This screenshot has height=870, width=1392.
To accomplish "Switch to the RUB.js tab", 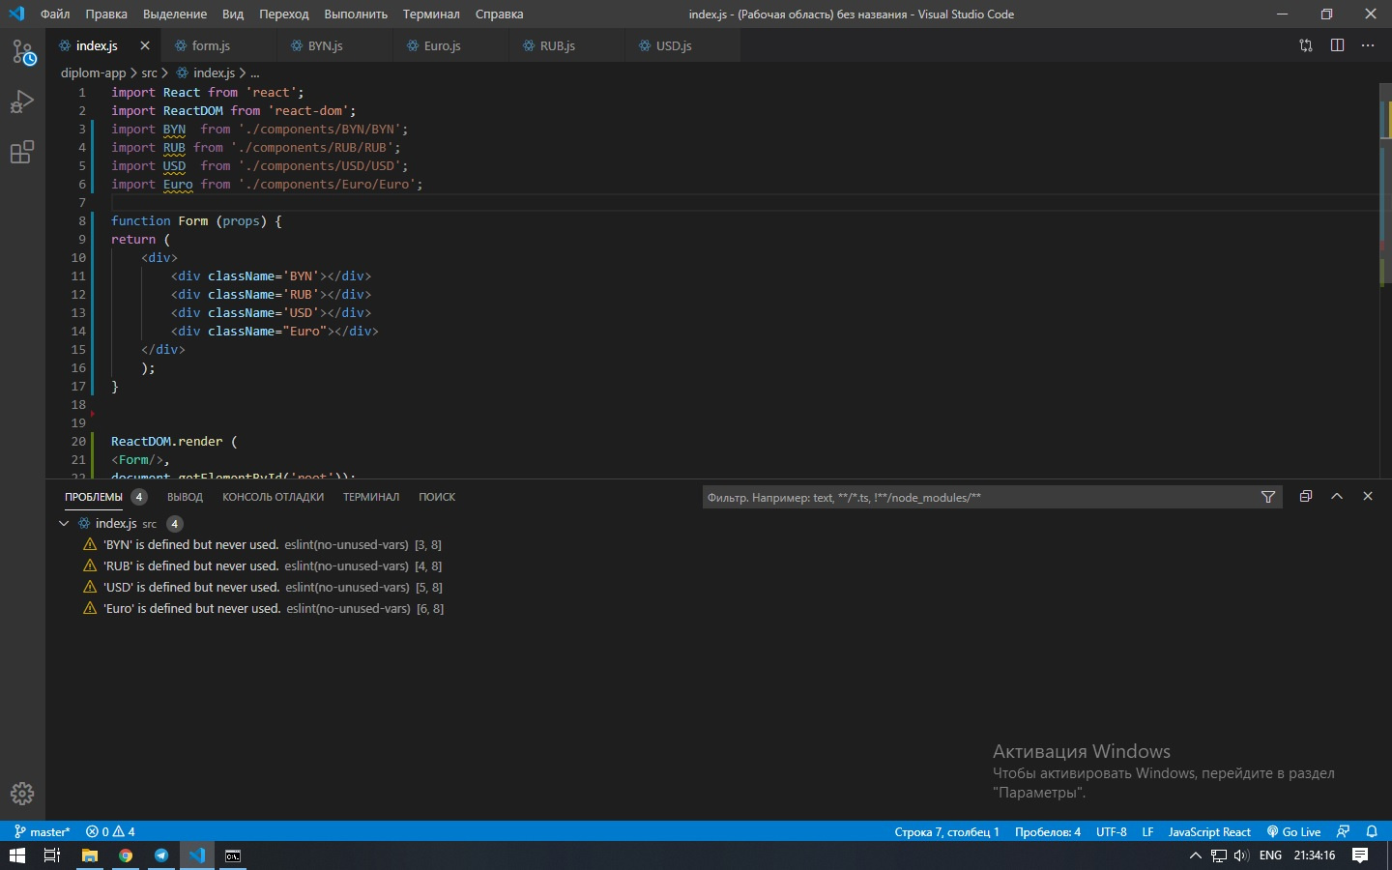I will coord(566,45).
